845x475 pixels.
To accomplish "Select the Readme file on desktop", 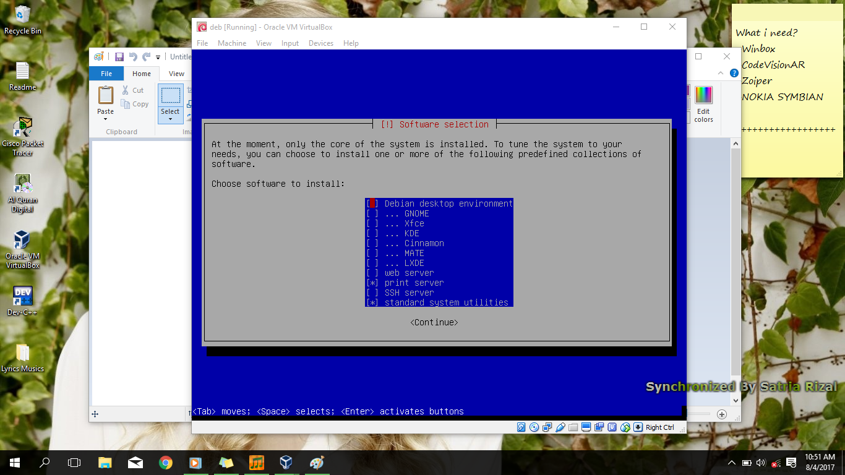I will coord(22,77).
